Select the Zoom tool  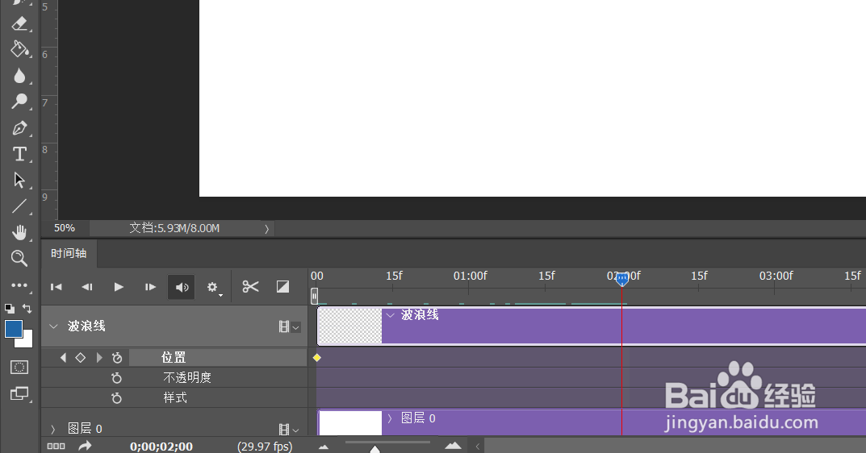pyautogui.click(x=19, y=258)
